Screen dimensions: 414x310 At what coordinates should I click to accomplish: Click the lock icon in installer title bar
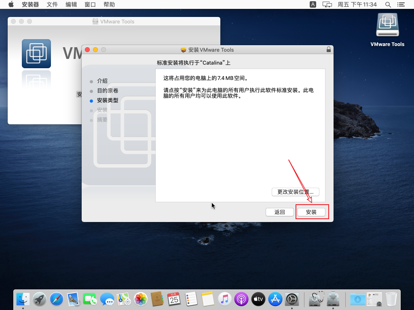pyautogui.click(x=328, y=50)
